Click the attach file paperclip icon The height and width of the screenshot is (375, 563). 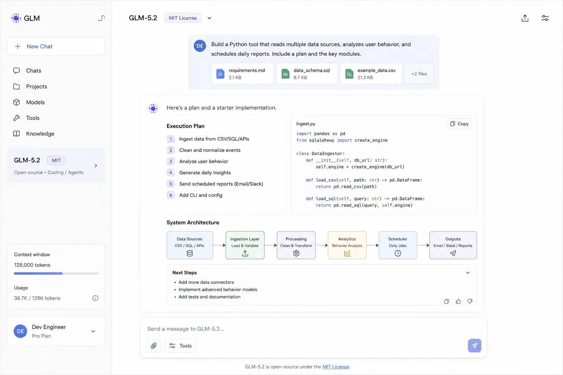pyautogui.click(x=154, y=346)
